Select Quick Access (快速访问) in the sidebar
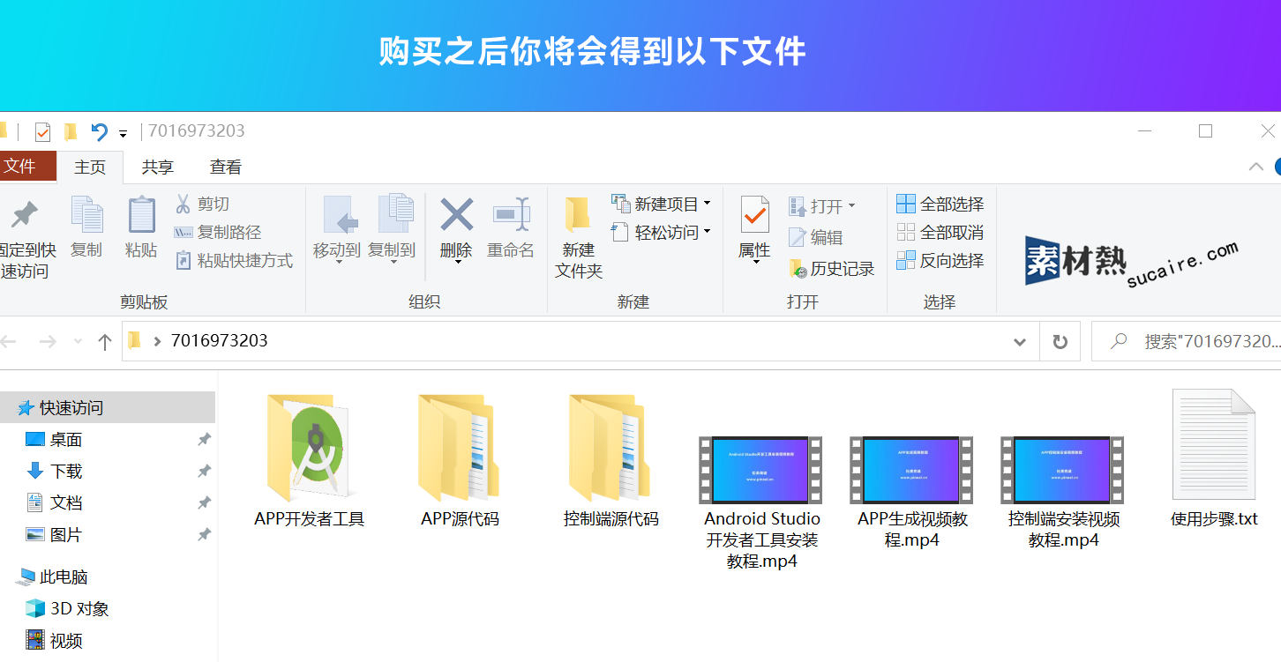The height and width of the screenshot is (662, 1281). 108,407
